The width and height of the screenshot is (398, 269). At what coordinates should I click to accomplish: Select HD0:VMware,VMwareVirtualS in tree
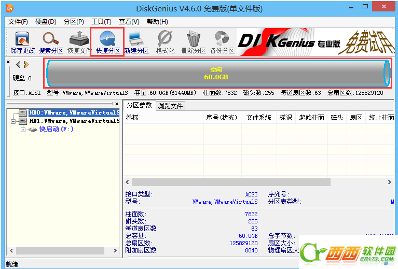pos(74,112)
